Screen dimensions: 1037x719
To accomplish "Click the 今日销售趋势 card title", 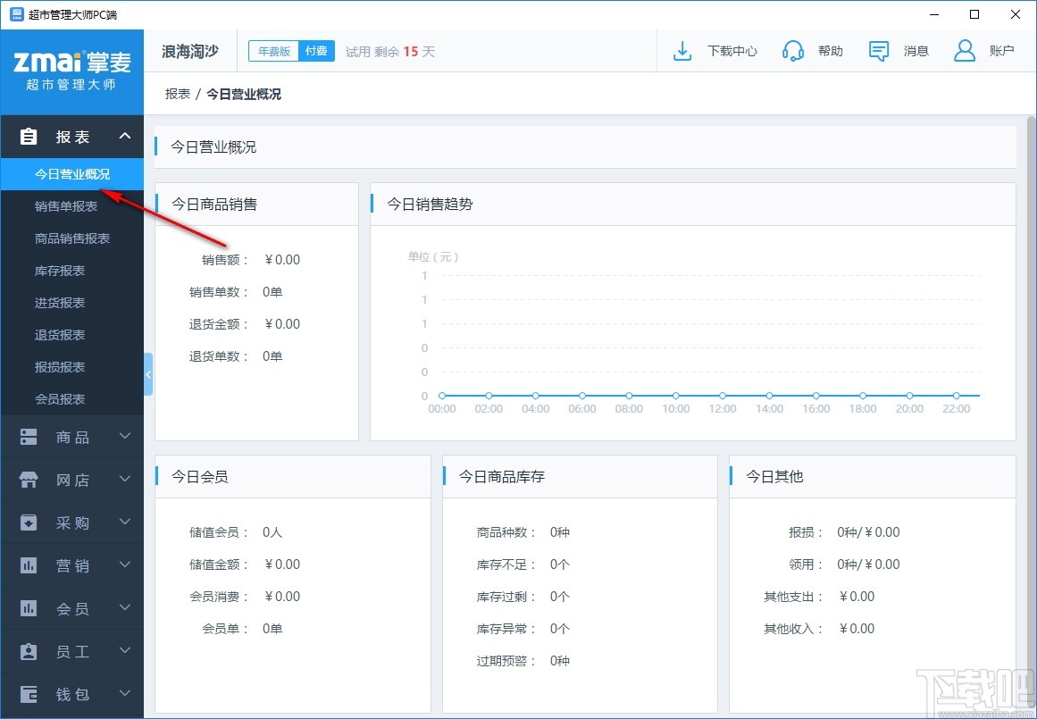I will [x=430, y=205].
